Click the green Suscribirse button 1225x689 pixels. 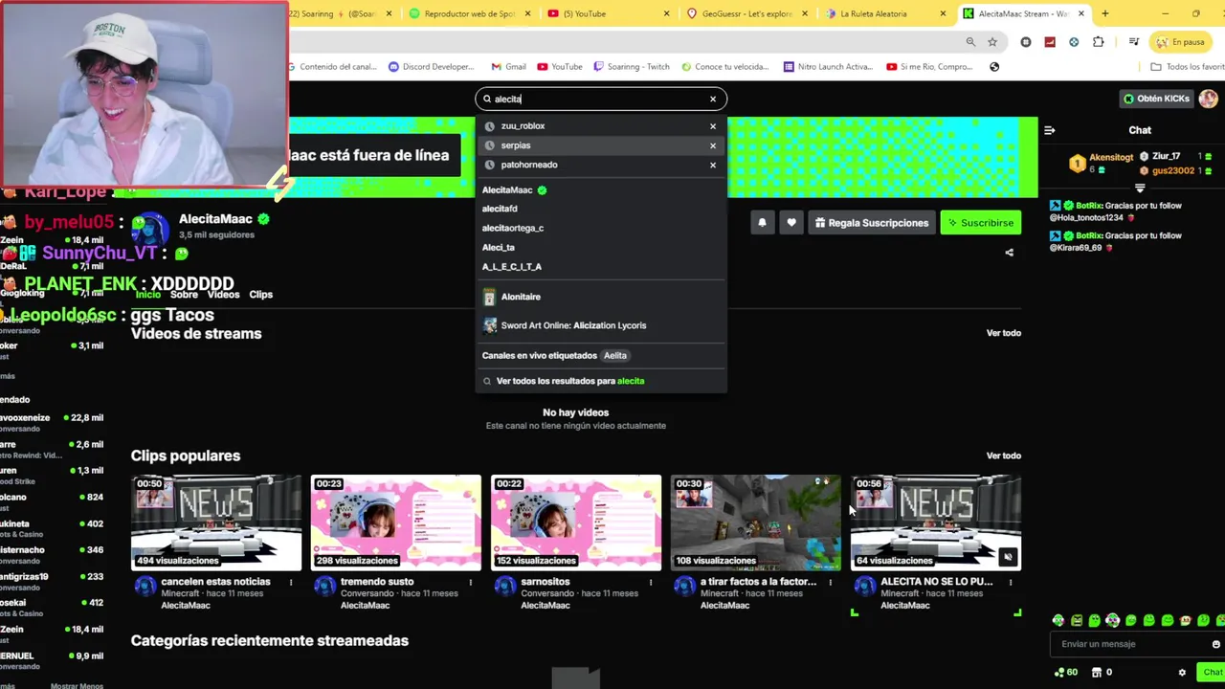980,223
